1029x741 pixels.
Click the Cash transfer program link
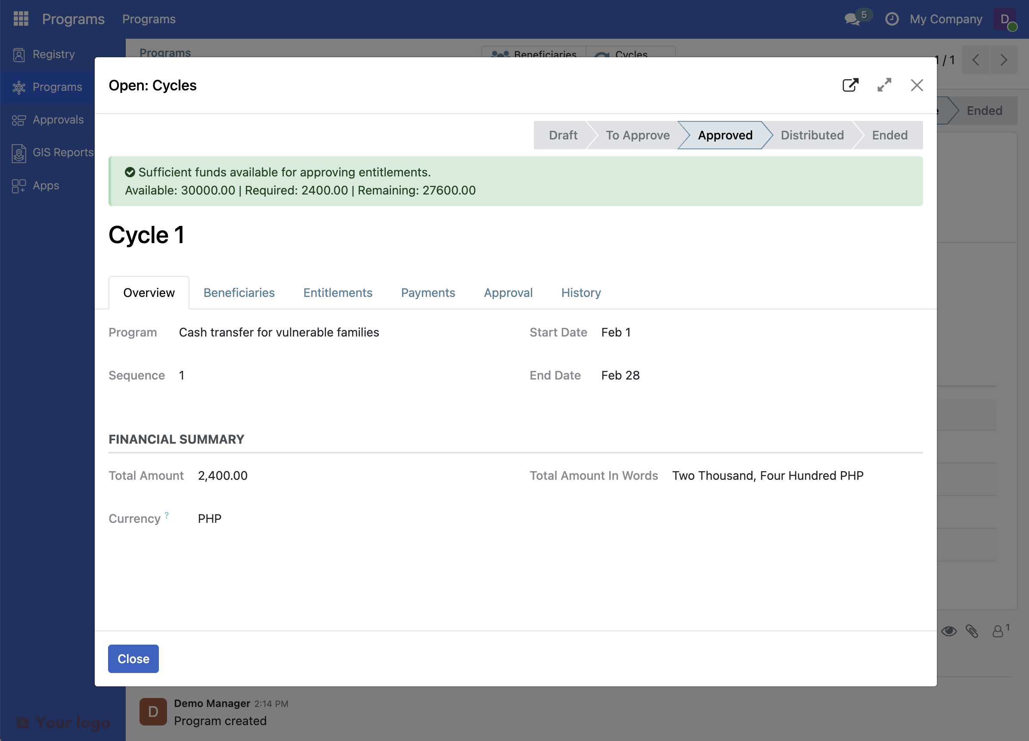279,332
